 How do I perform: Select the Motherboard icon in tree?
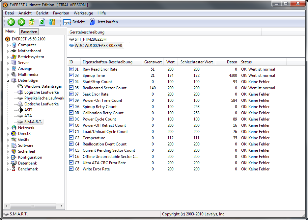click(14, 51)
